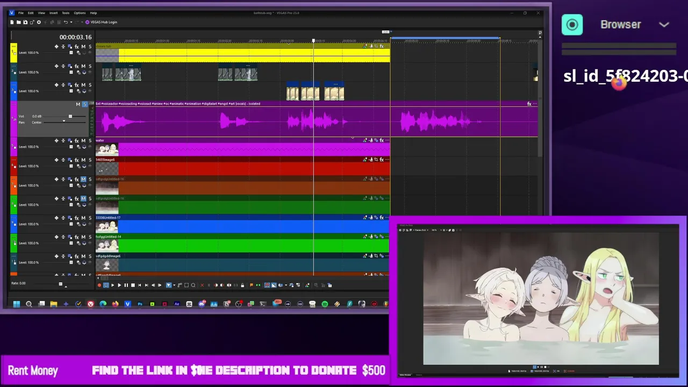Start recording with the red Record button
The image size is (688, 387).
(x=99, y=285)
